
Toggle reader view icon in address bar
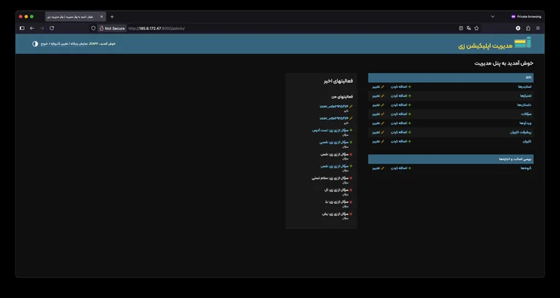coord(461,28)
